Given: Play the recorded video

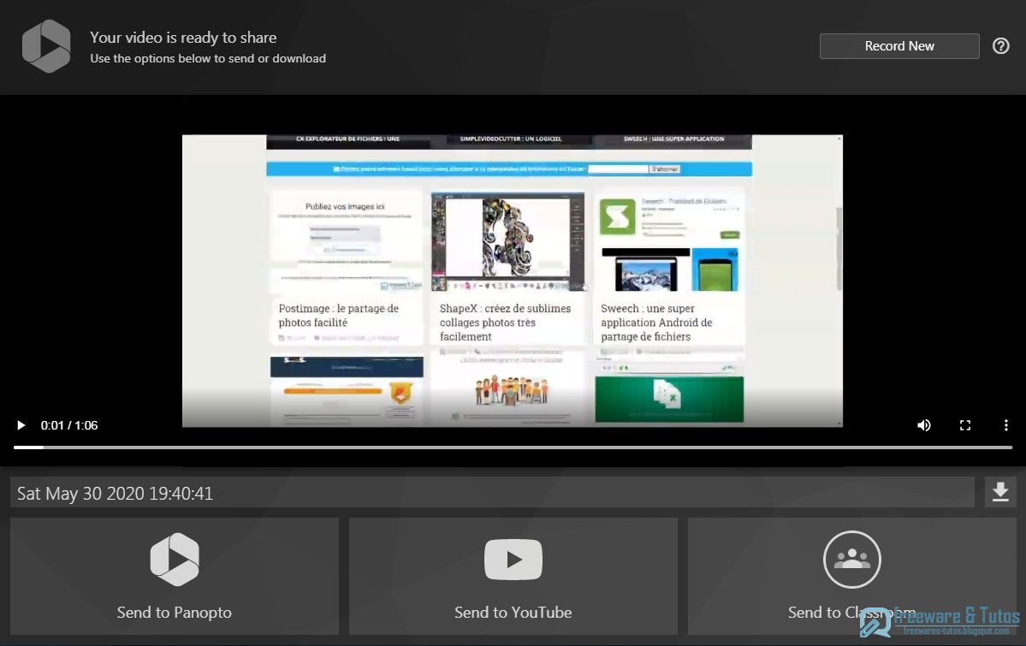Looking at the screenshot, I should coord(21,425).
